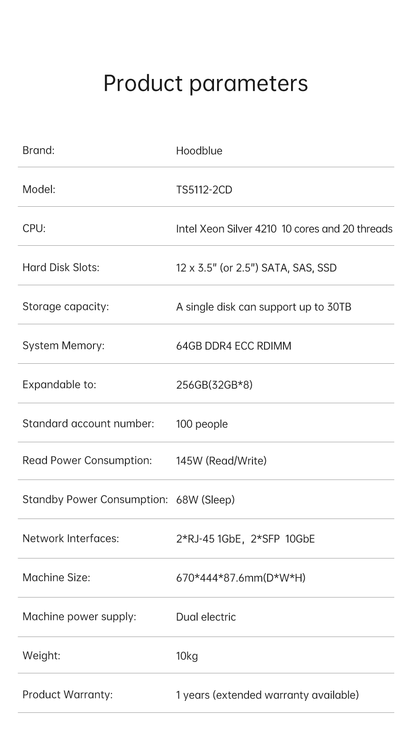The height and width of the screenshot is (743, 412).
Task: Select the Brand value "Hoodblue"
Action: pyautogui.click(x=199, y=151)
